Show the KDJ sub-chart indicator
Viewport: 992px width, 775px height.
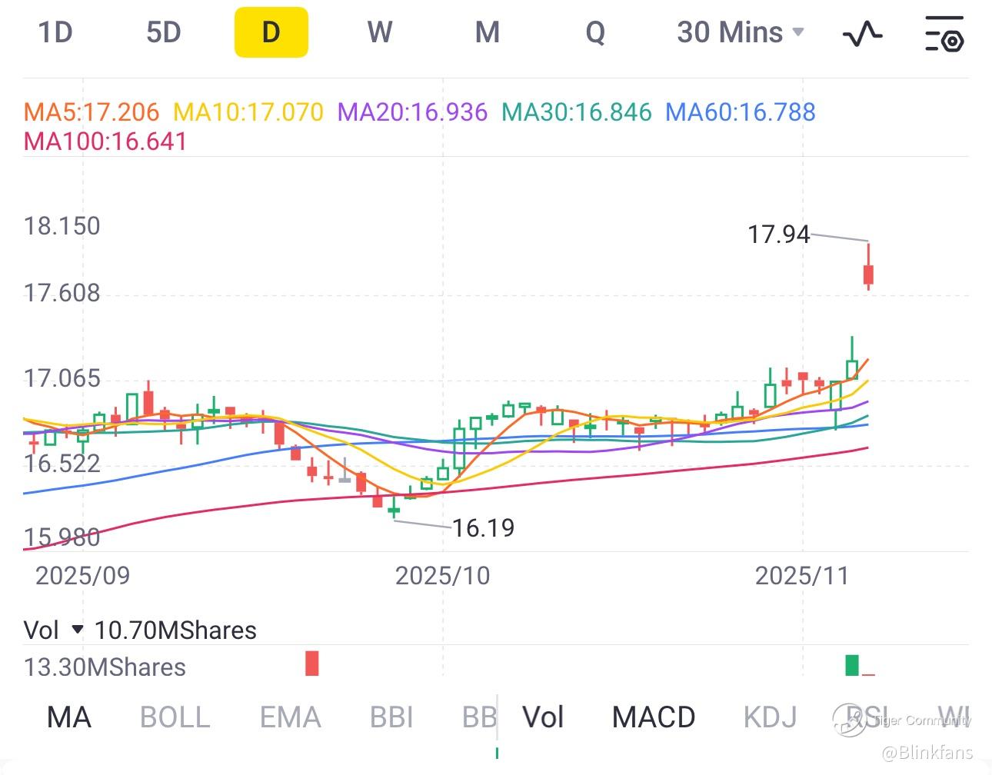pos(770,717)
